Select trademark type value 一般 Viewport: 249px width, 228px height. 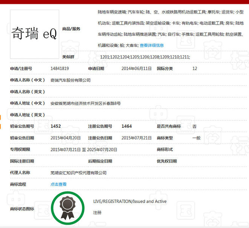pyautogui.click(x=197, y=138)
